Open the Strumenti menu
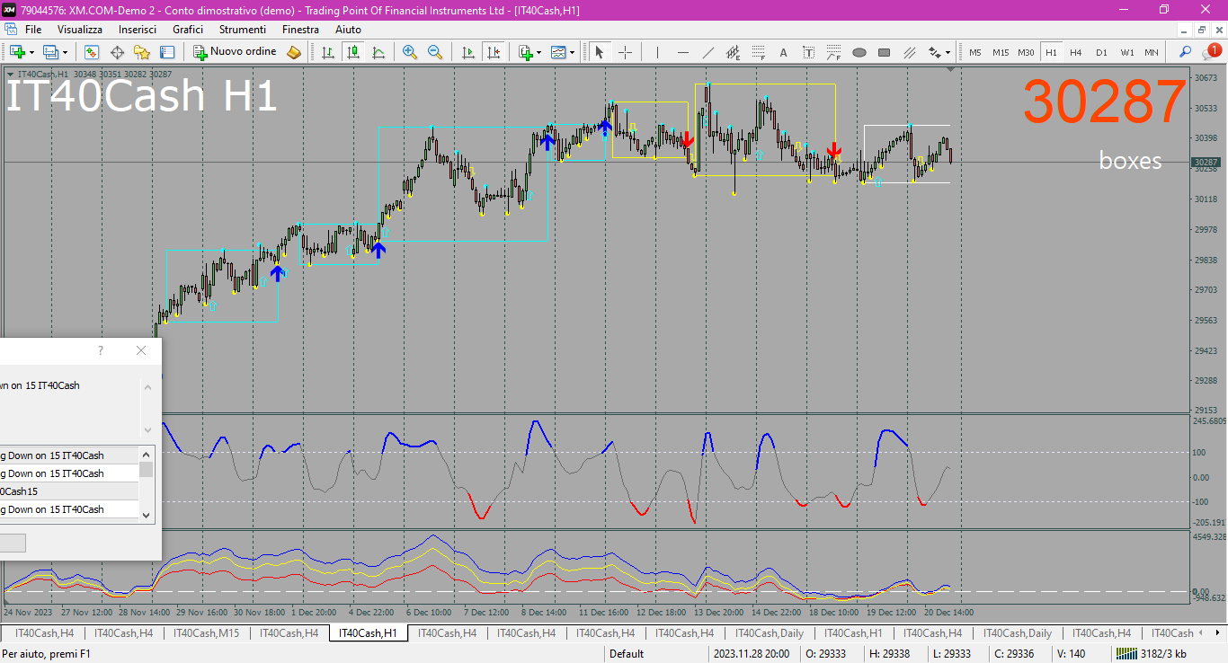The image size is (1228, 663). click(x=243, y=30)
